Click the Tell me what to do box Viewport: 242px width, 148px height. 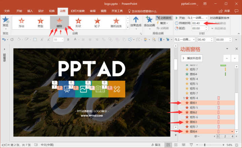coord(142,11)
